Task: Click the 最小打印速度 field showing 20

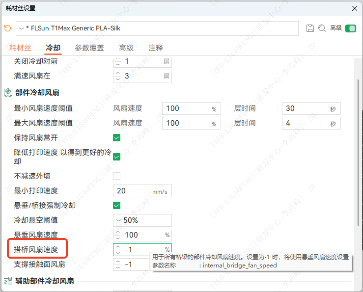Action: [x=142, y=191]
